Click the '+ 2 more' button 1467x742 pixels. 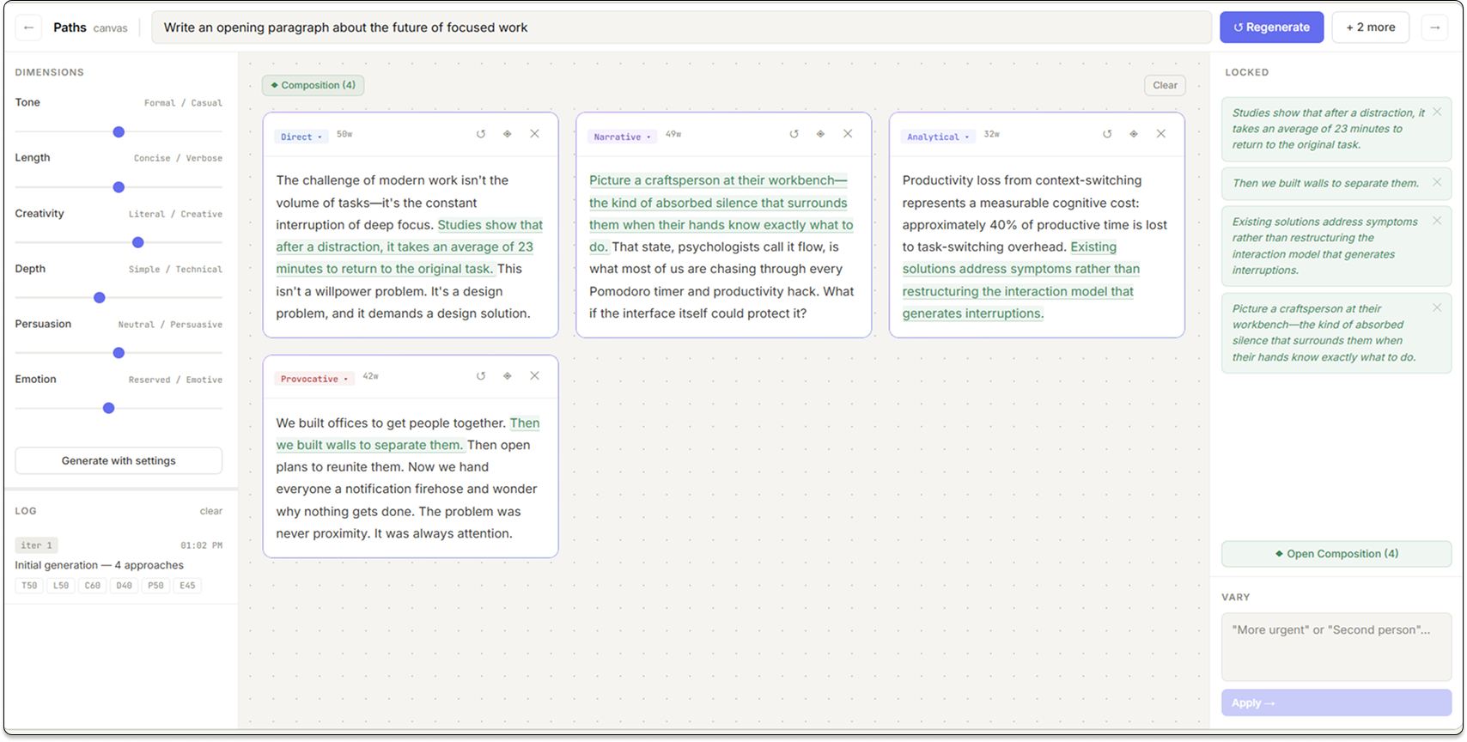1370,27
